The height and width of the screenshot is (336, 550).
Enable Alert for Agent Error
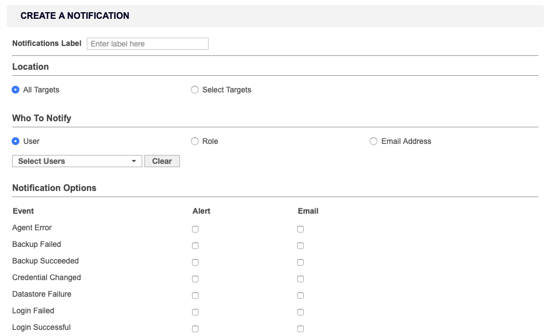[195, 229]
